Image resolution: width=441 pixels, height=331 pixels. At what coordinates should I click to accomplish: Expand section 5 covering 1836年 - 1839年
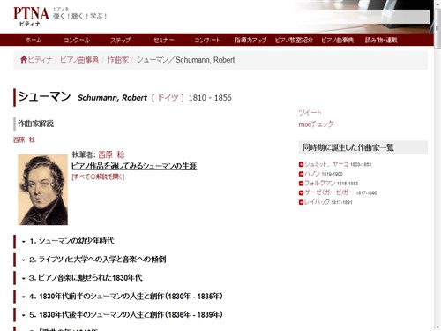[x=122, y=314]
